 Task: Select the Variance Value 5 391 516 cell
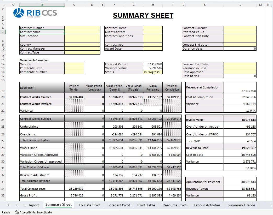(x=153, y=68)
